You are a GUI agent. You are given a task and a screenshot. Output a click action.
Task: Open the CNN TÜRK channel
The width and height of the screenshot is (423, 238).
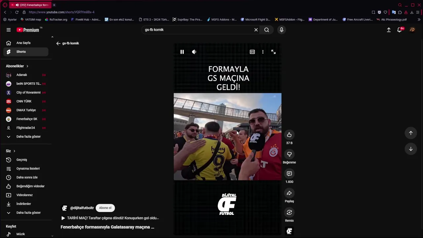pyautogui.click(x=26, y=101)
